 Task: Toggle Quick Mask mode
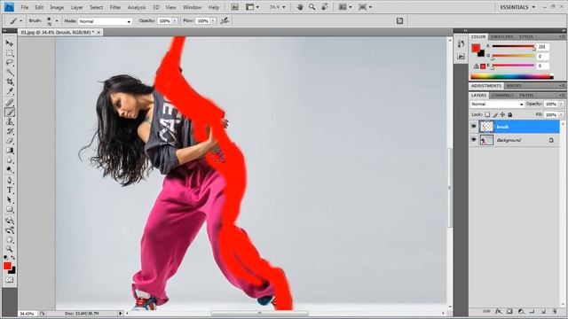pyautogui.click(x=10, y=280)
